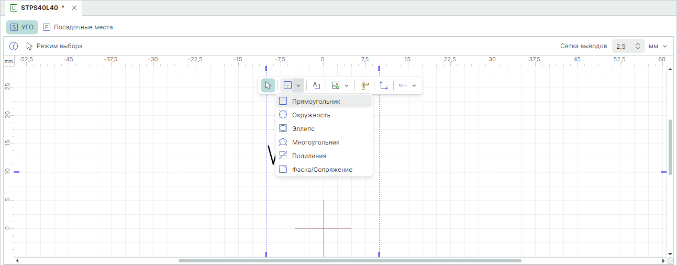
Task: Open the pin tool dropdown arrow
Action: coord(414,85)
